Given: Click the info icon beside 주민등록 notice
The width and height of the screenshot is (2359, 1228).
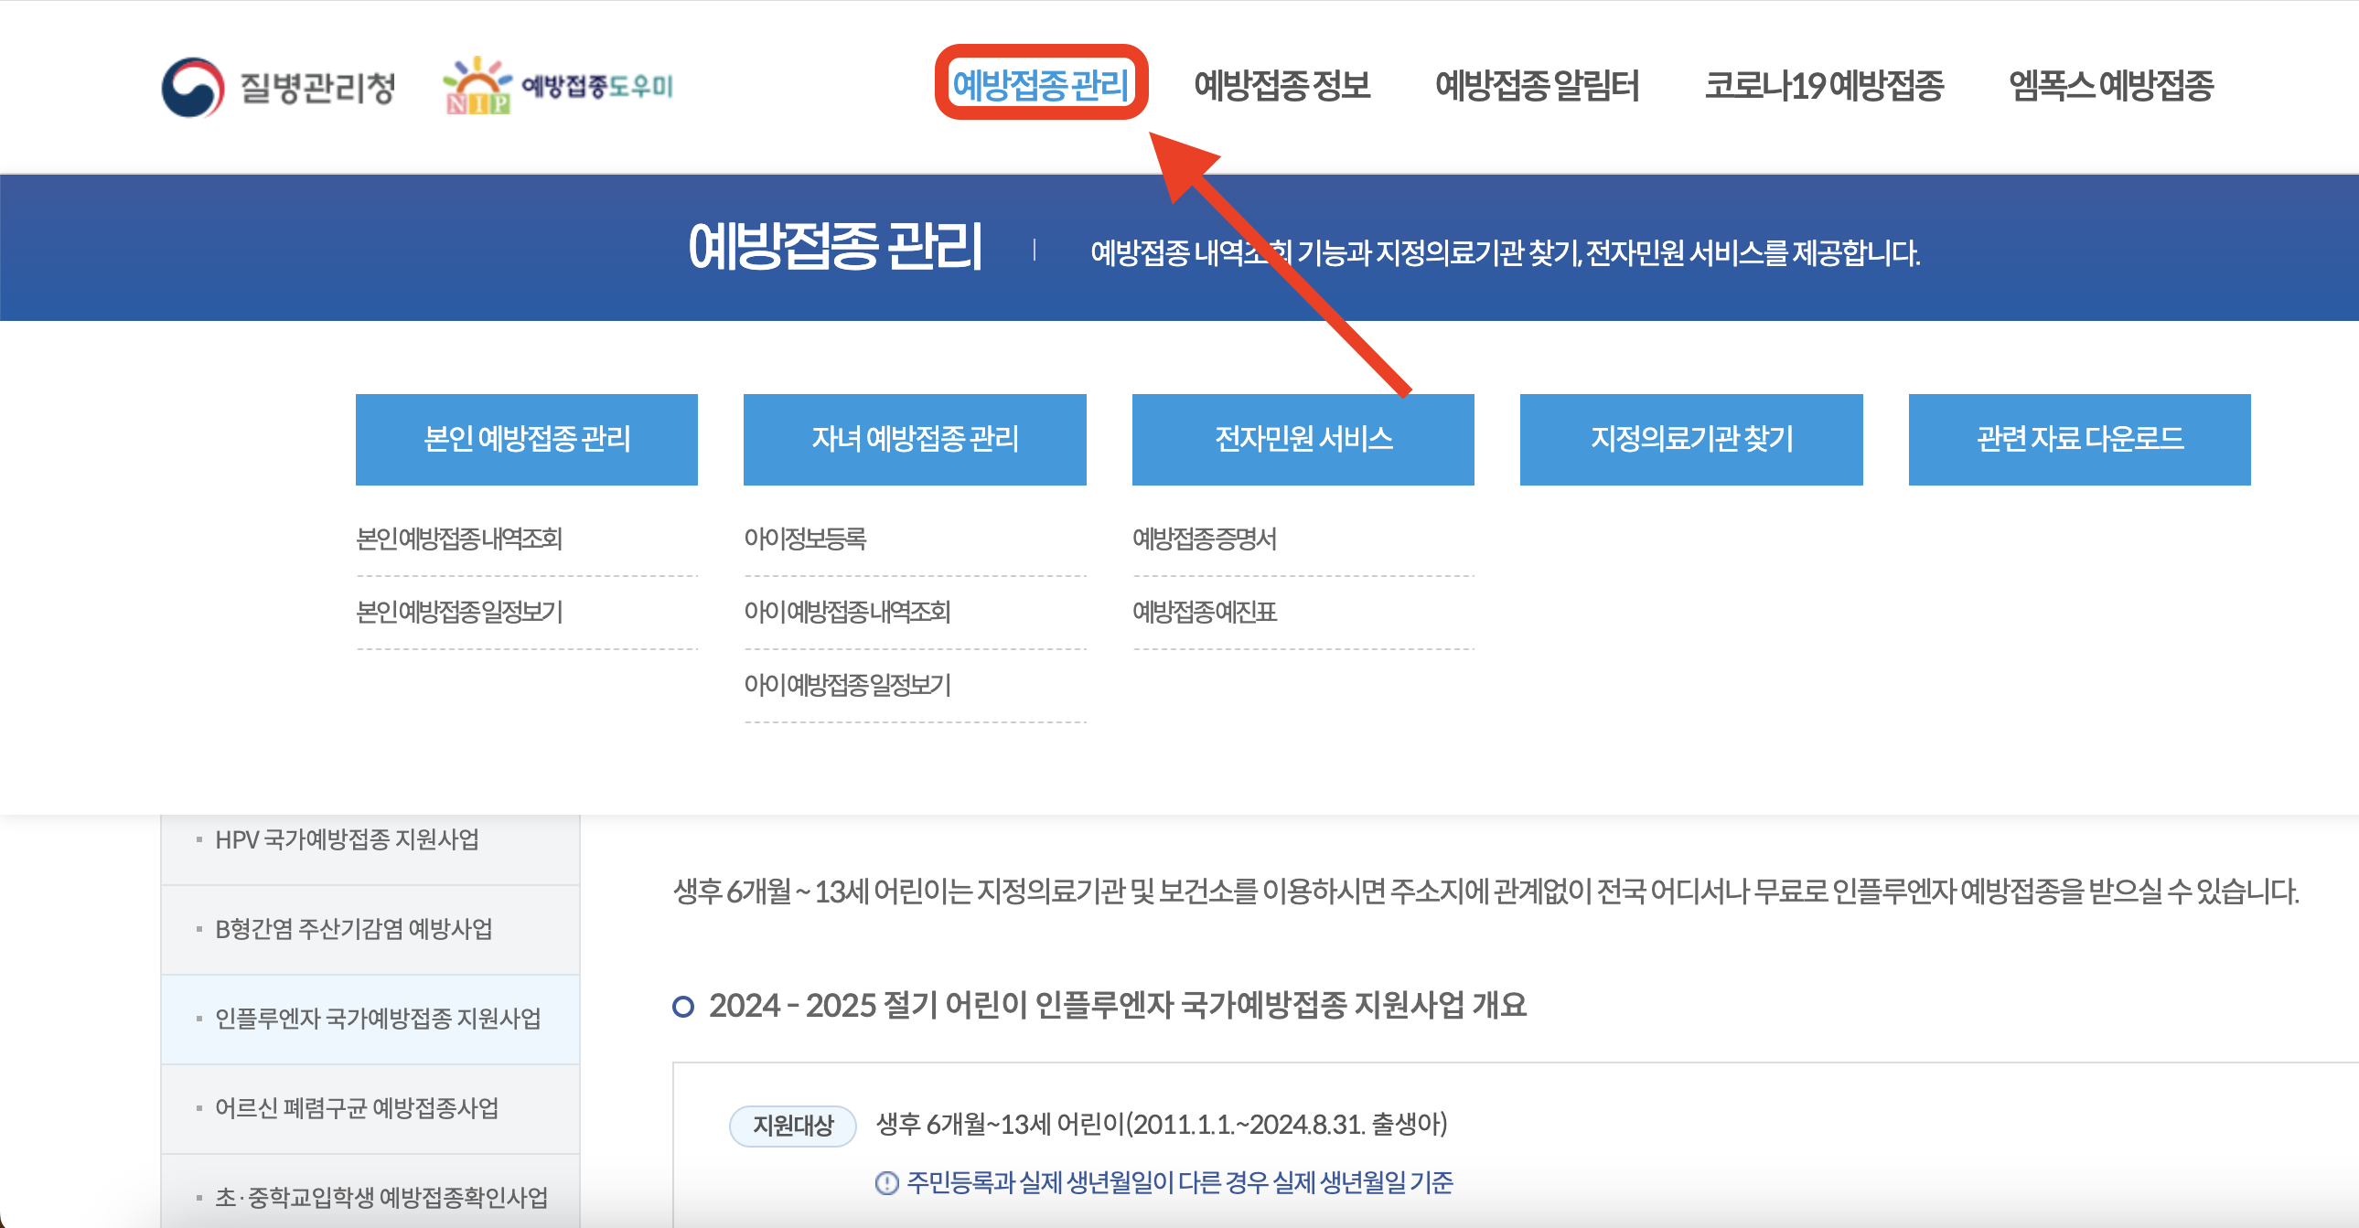Looking at the screenshot, I should click(885, 1183).
